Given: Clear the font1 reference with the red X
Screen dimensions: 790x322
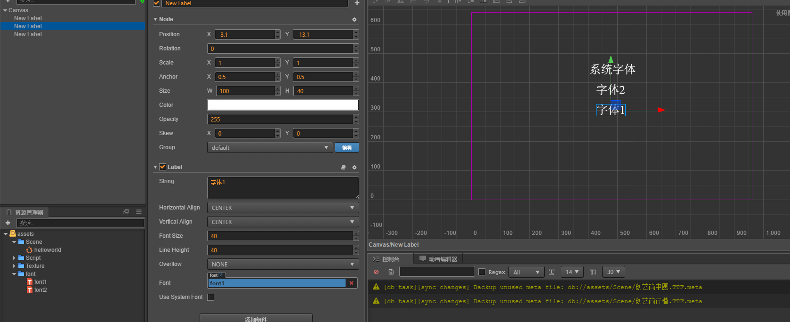Looking at the screenshot, I should click(x=351, y=283).
